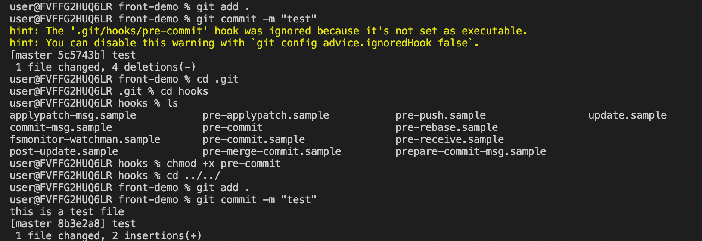Click applypatch-msg.sample filename
The height and width of the screenshot is (241, 702).
73,115
